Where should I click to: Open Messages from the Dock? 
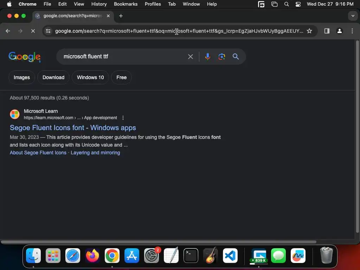click(x=278, y=256)
